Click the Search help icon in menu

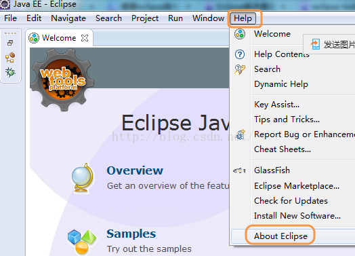click(x=240, y=69)
